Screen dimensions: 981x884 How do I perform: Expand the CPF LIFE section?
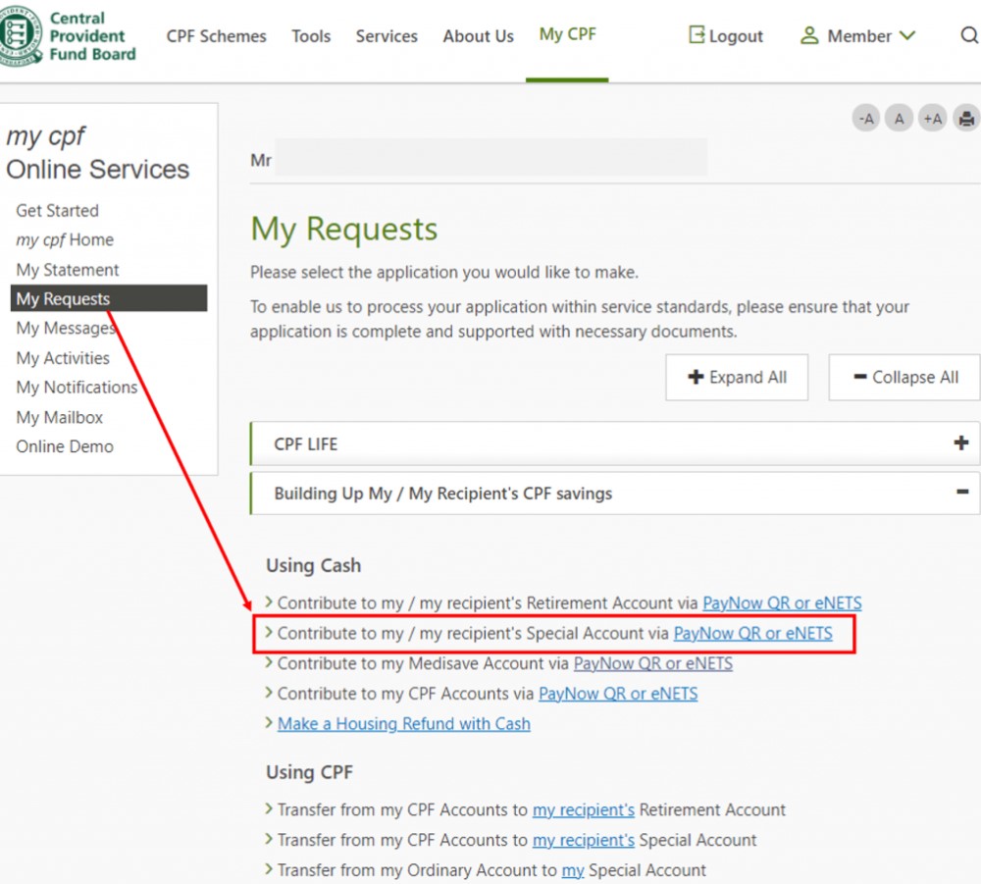(960, 443)
